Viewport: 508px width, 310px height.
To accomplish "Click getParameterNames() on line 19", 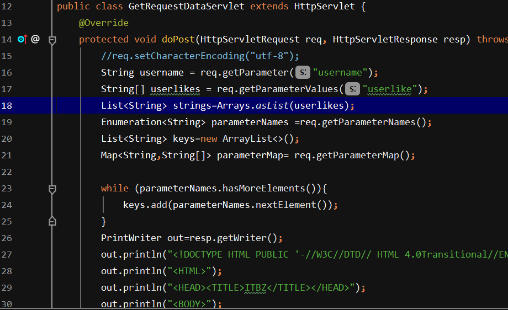I will (x=374, y=122).
